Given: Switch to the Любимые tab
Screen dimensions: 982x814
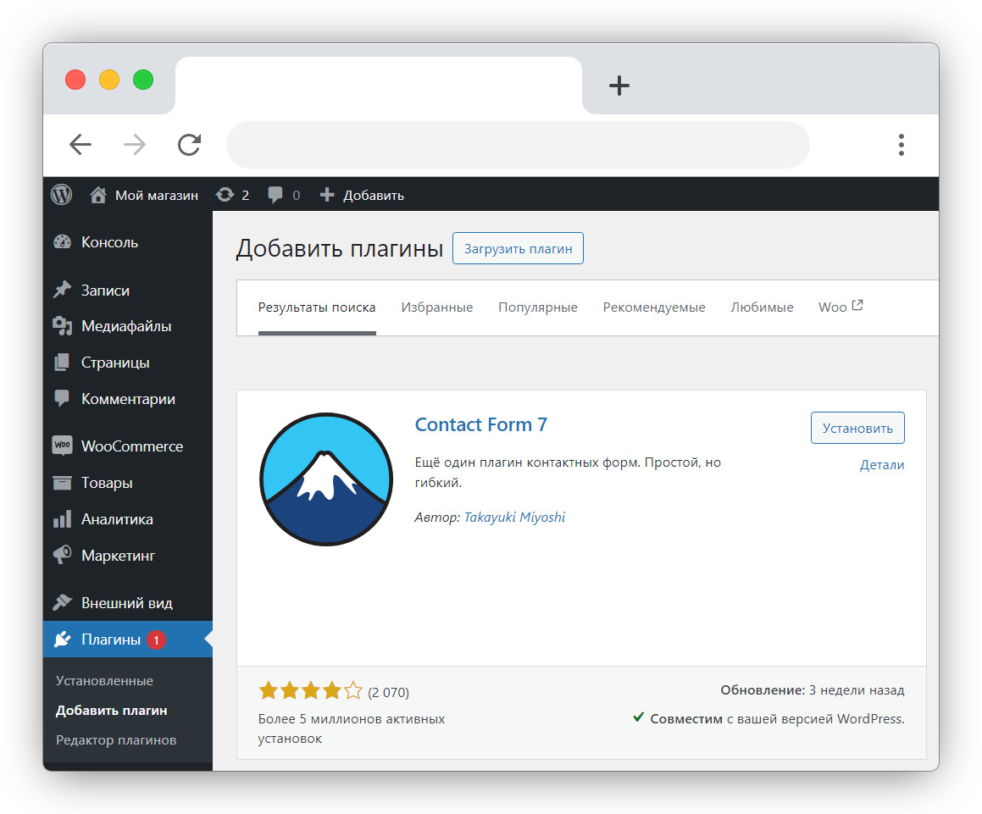Looking at the screenshot, I should (x=763, y=307).
